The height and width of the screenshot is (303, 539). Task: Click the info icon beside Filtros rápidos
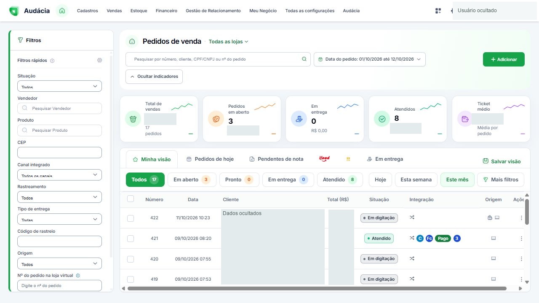[x=52, y=61]
